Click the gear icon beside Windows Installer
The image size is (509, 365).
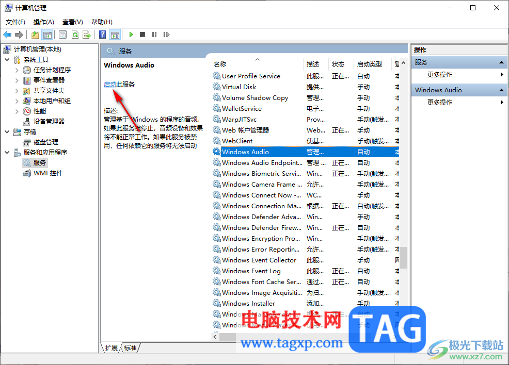click(x=216, y=303)
